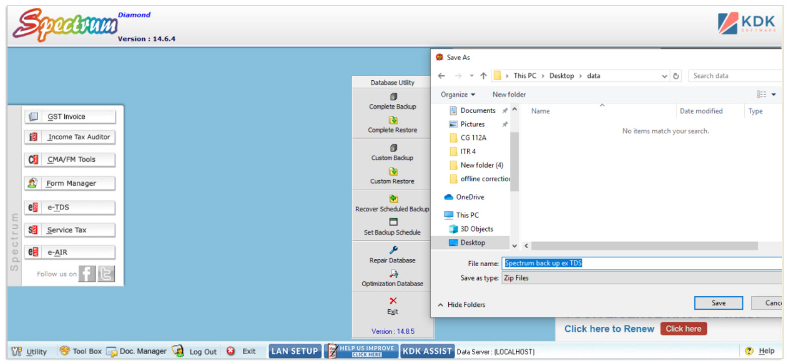Click Save to save the backup
The image size is (792, 364).
719,303
